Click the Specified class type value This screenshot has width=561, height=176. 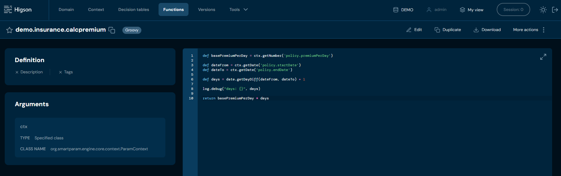[x=49, y=138]
